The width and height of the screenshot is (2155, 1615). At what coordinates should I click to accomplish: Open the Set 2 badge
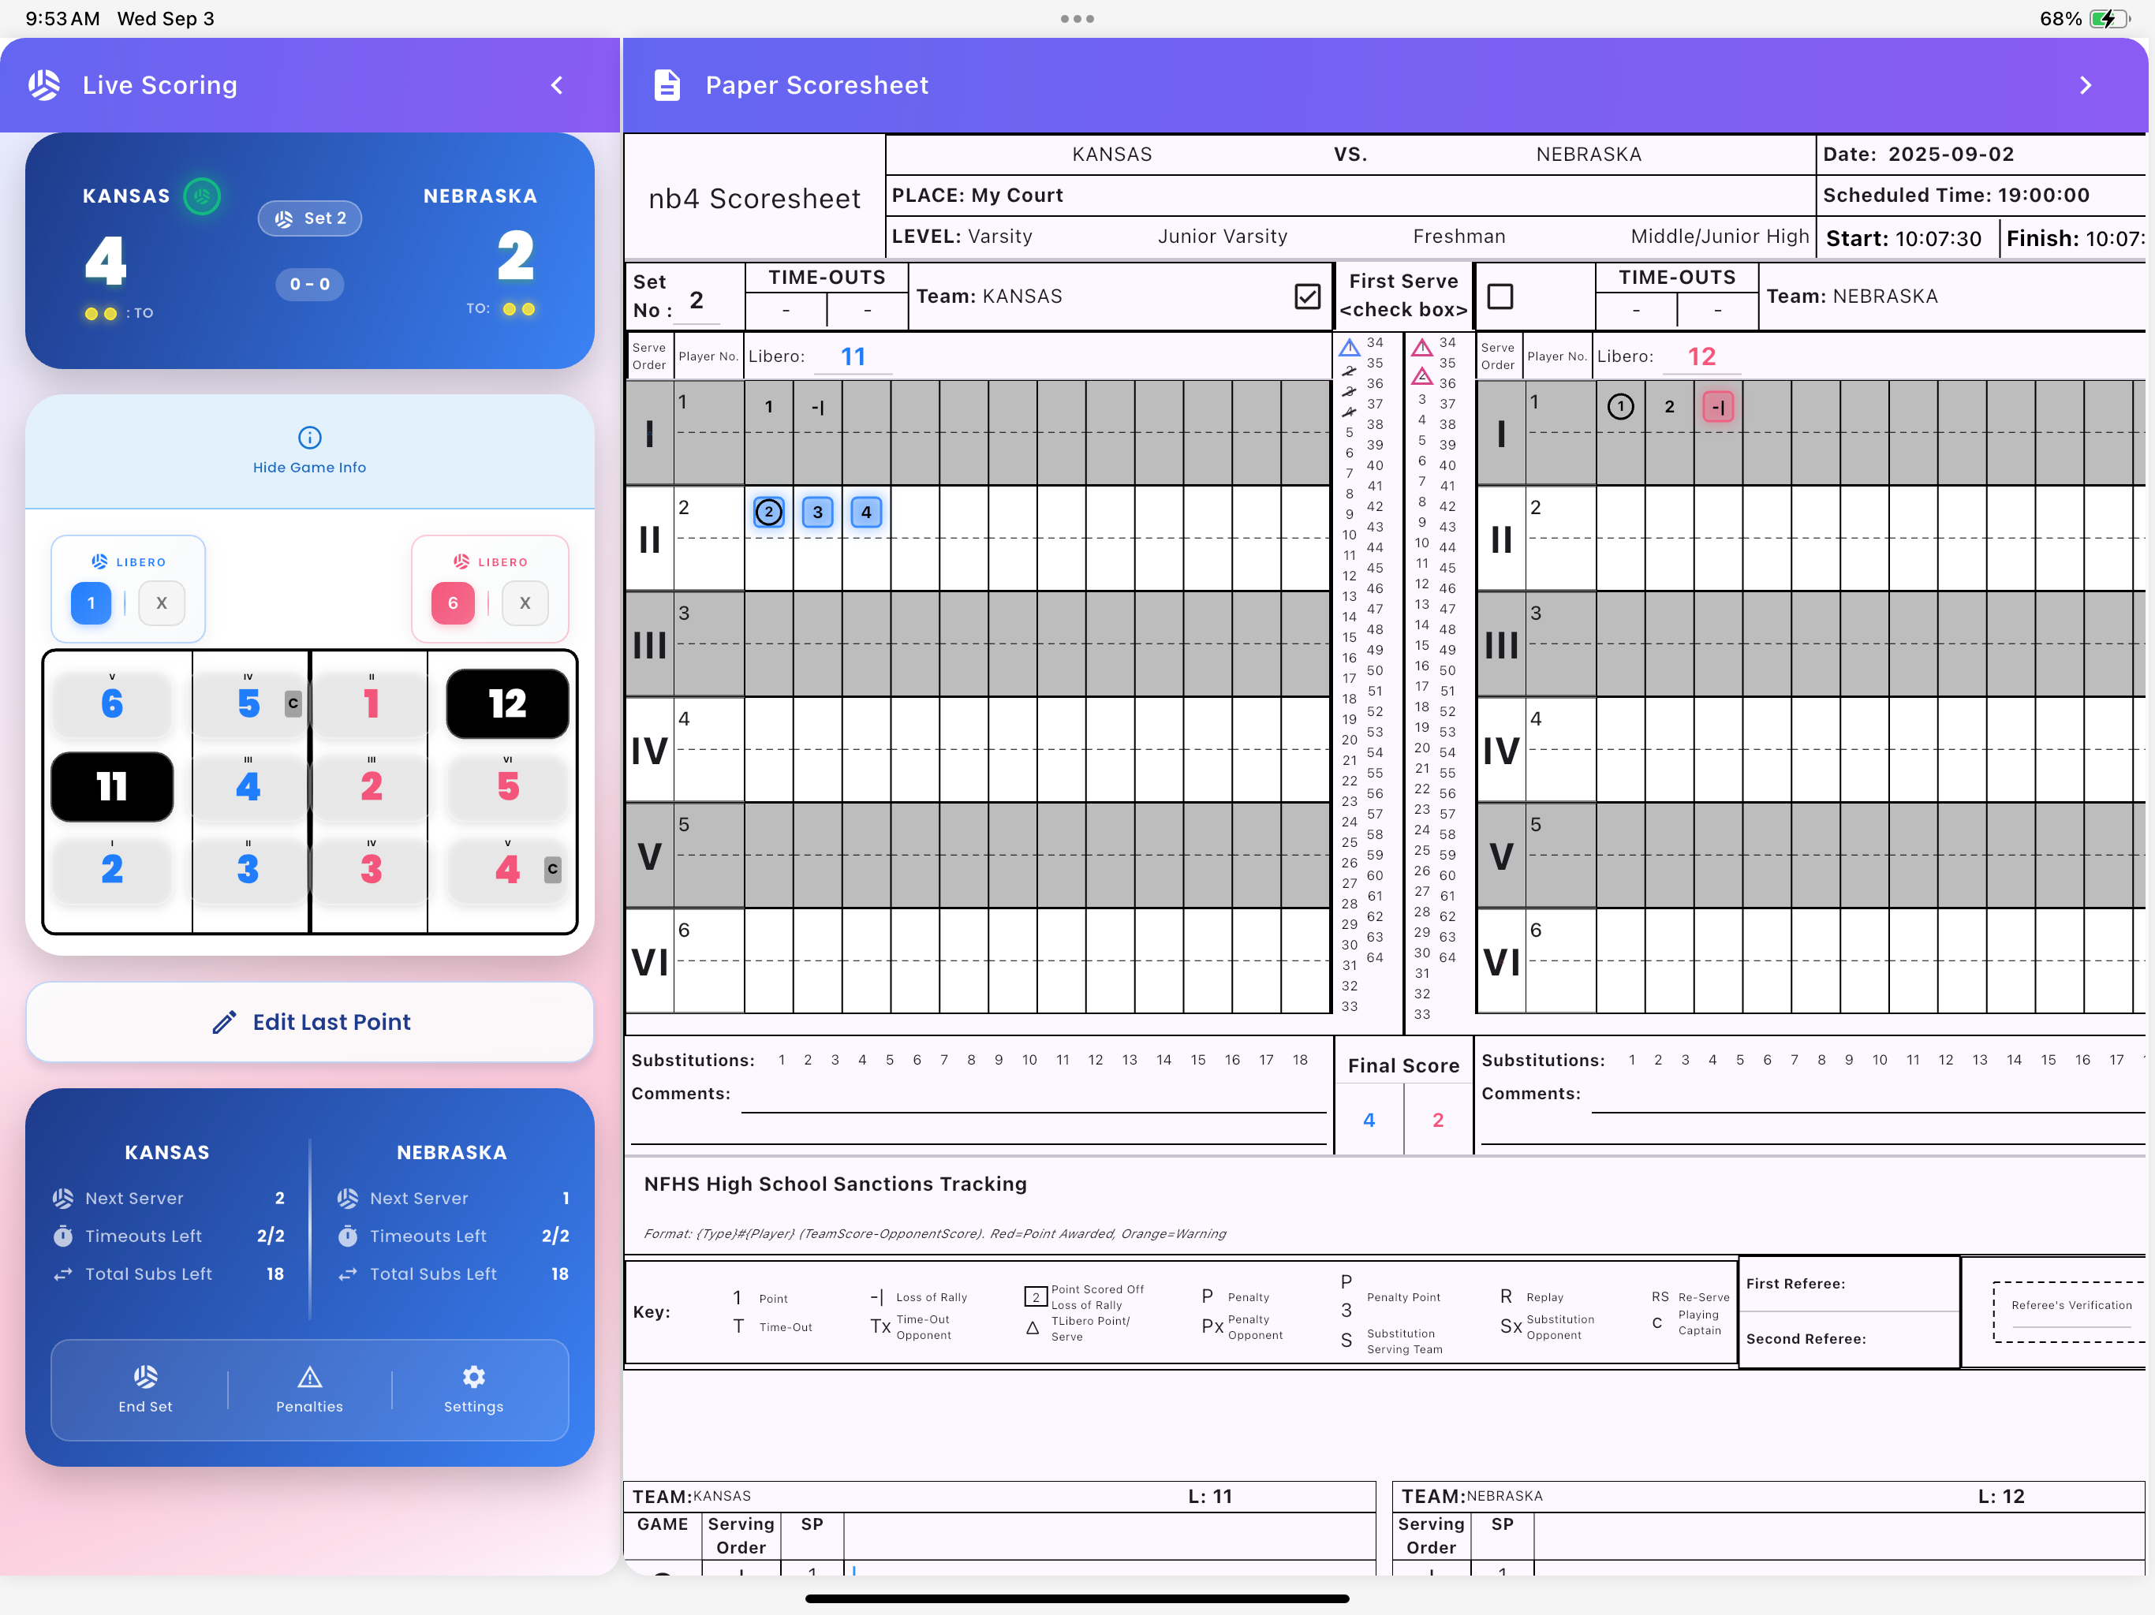click(x=310, y=218)
